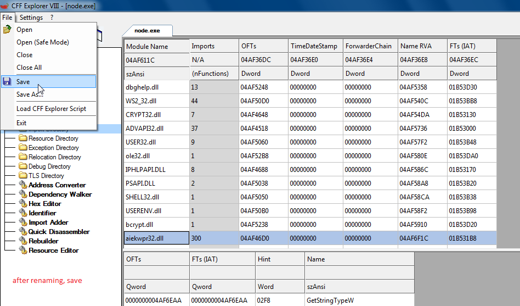Select the SHELL32.dll module row
520x306 pixels.
310,197
